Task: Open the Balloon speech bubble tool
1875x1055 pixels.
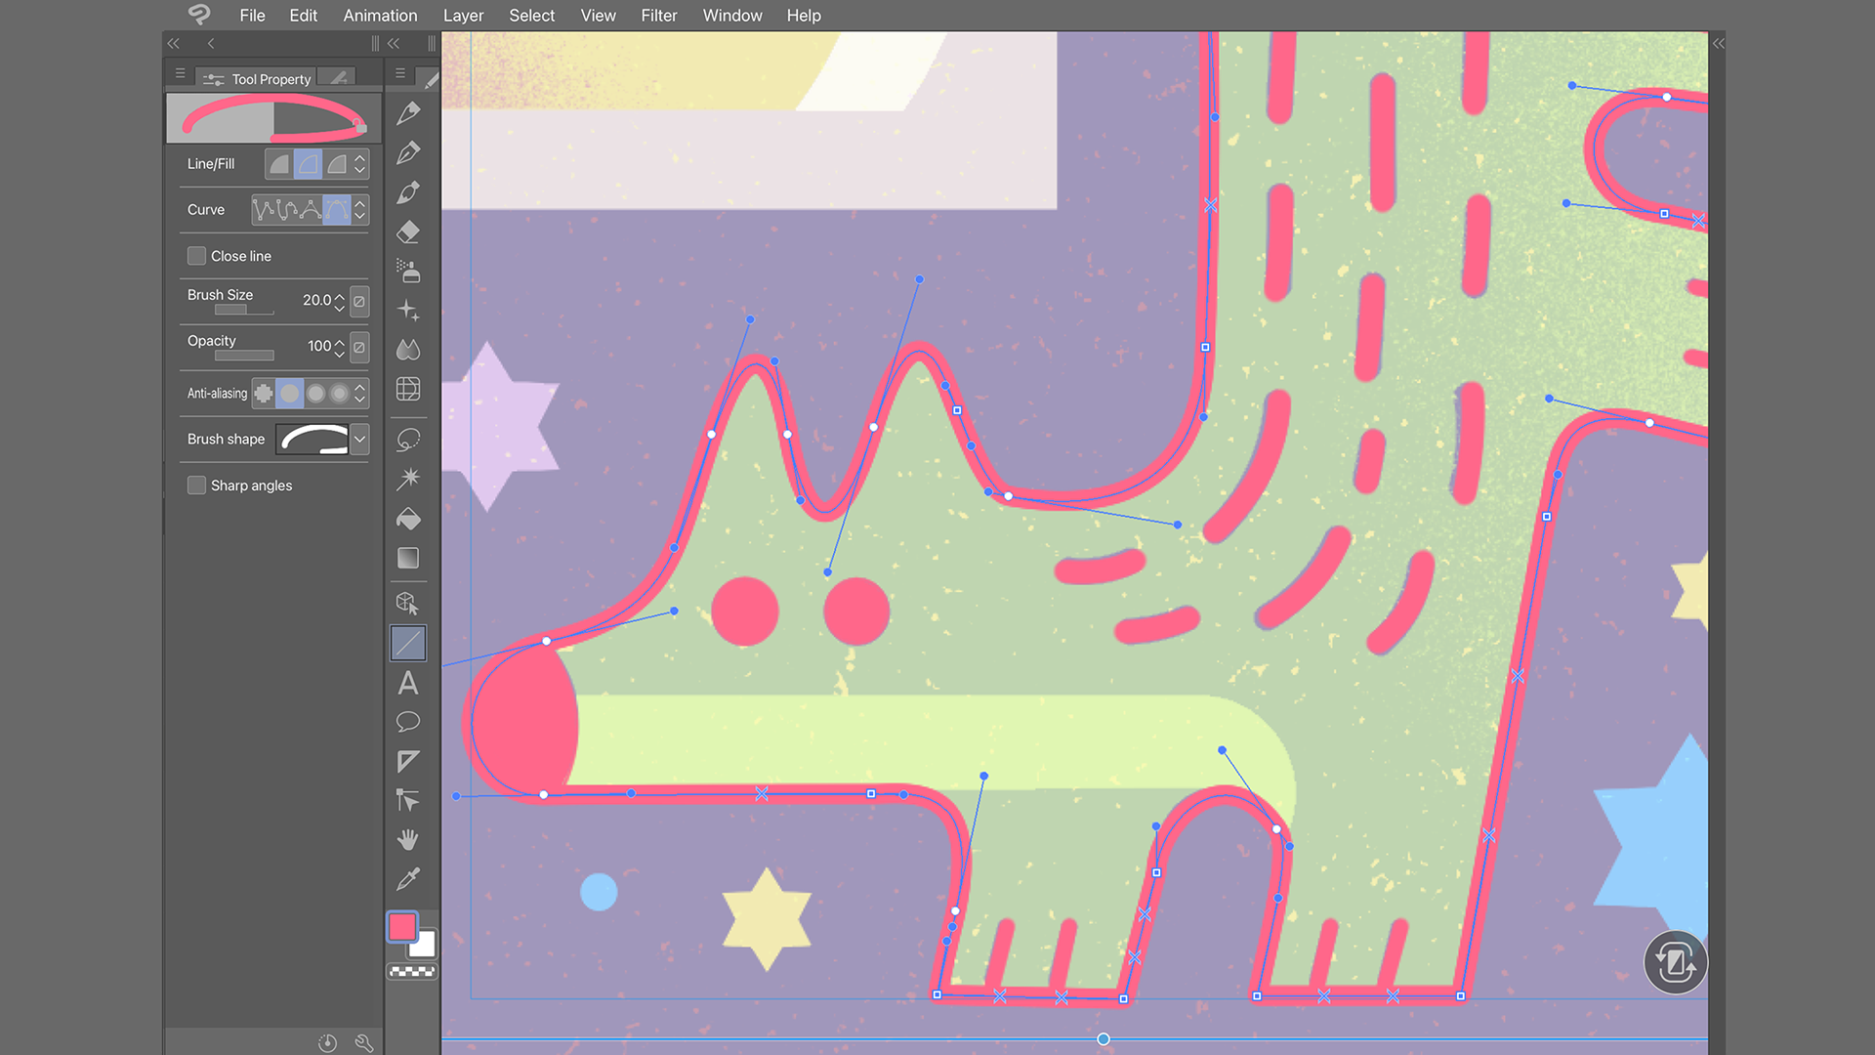Action: click(x=408, y=721)
